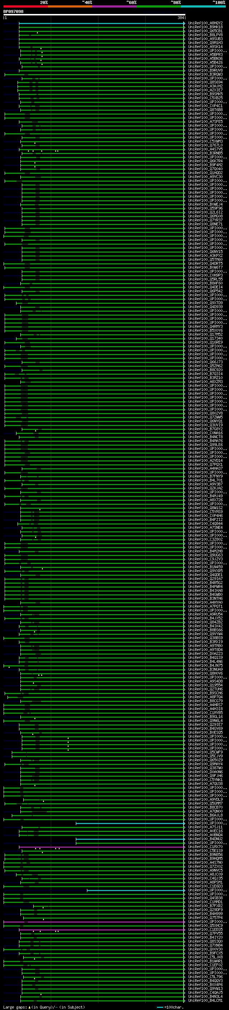Open the UniRef100_B3RQW3 hit
Viewport: 229px width, 1010px height.
click(205, 74)
